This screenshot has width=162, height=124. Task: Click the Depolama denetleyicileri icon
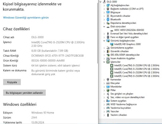108,23
